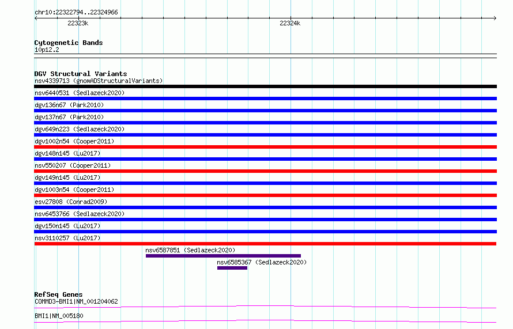Open variant dgv136n67 (Park2010) label
This screenshot has height=329, width=513.
(69, 105)
